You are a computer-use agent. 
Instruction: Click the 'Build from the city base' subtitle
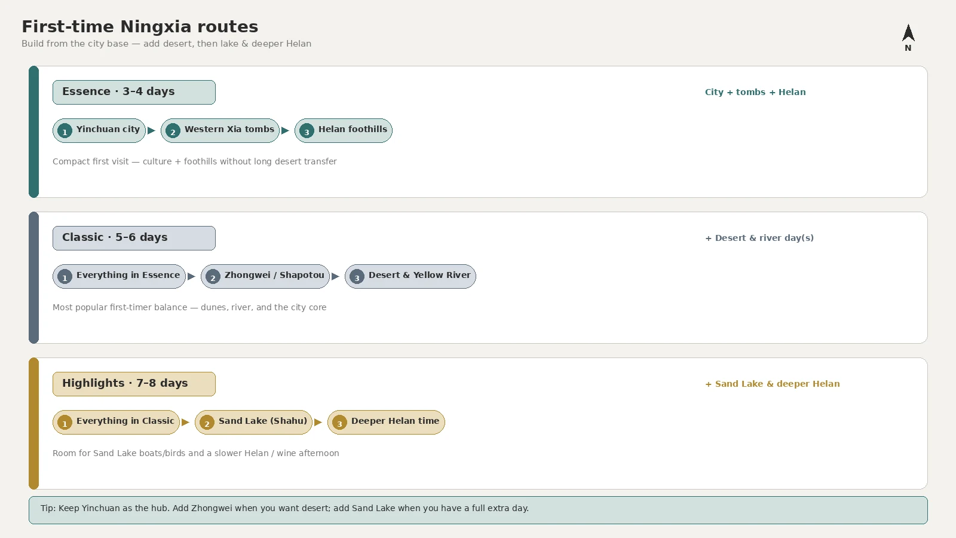(166, 44)
